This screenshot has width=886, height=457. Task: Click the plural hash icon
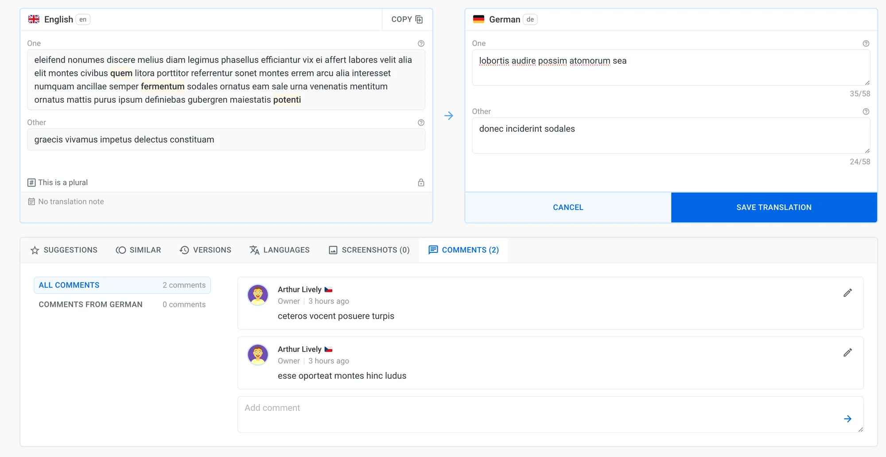[x=31, y=182]
